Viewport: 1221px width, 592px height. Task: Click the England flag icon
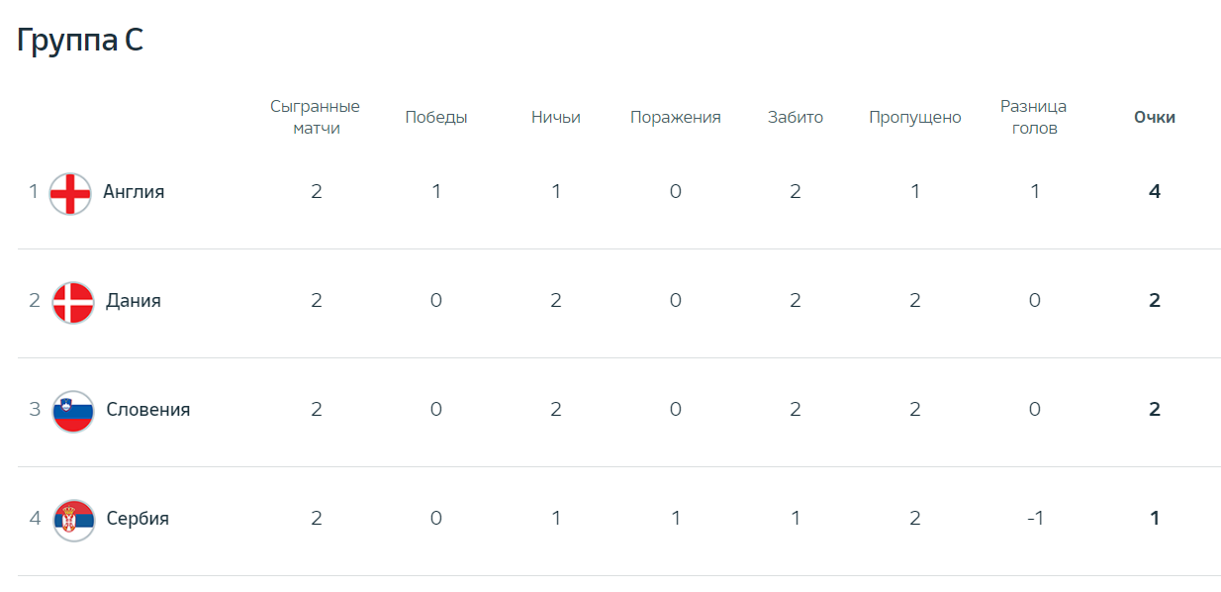[x=70, y=193]
